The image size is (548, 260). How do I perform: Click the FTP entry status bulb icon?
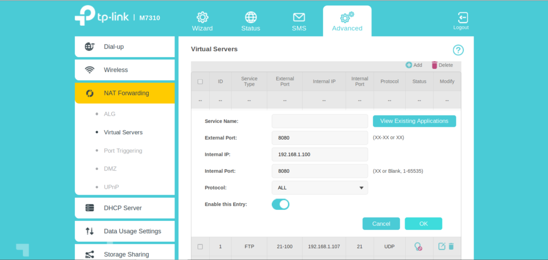coord(418,246)
